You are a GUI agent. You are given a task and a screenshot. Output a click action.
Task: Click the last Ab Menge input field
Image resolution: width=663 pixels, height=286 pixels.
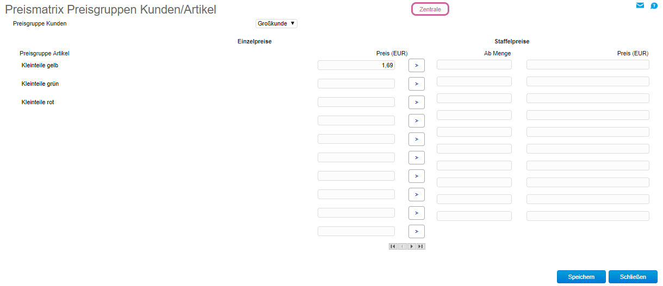click(x=474, y=216)
